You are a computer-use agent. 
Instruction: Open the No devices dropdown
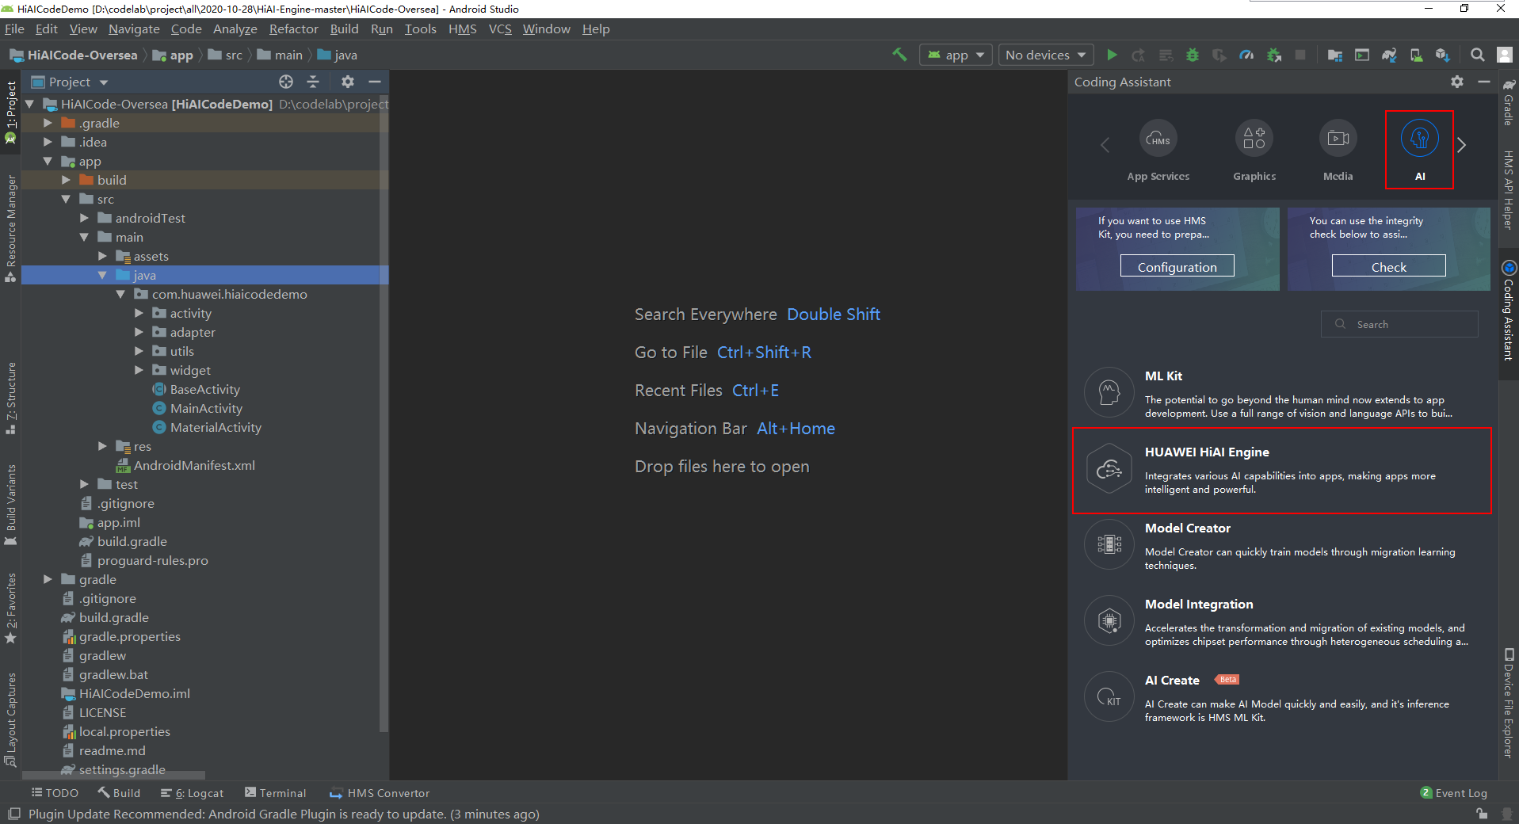1045,55
